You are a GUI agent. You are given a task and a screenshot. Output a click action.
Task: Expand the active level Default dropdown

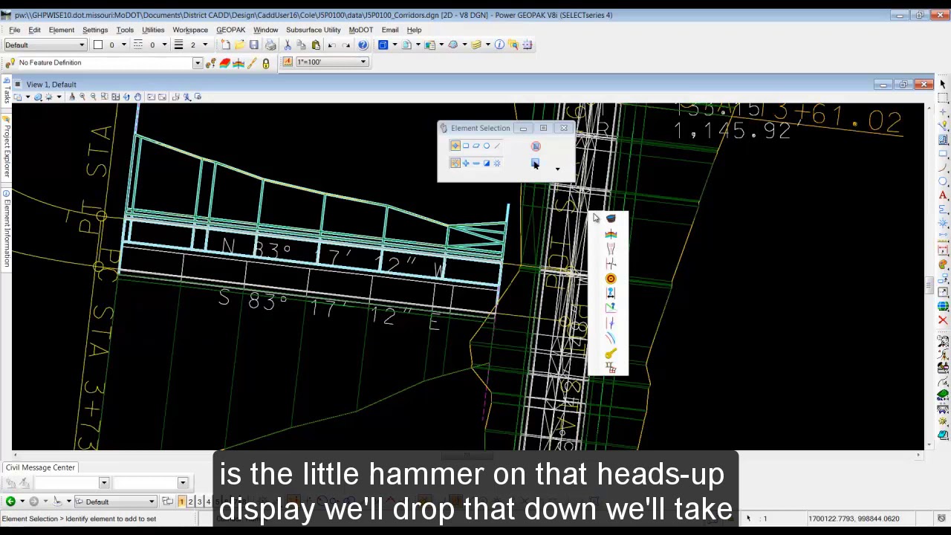click(82, 45)
